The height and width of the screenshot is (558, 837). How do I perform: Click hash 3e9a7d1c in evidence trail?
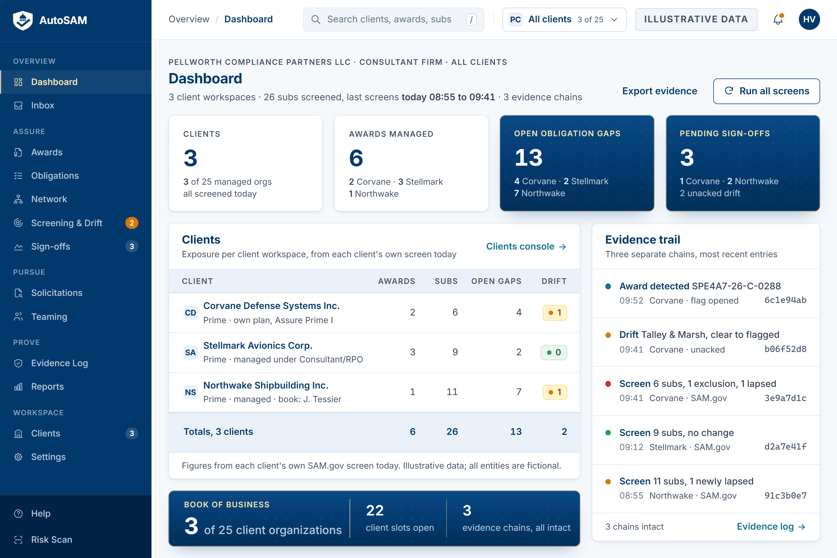pyautogui.click(x=786, y=398)
